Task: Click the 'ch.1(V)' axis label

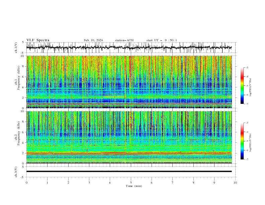Action: [16, 48]
